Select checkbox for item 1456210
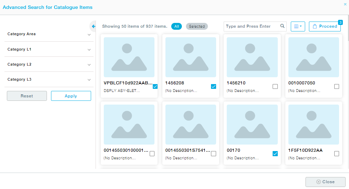The height and width of the screenshot is (189, 349). coord(275,86)
